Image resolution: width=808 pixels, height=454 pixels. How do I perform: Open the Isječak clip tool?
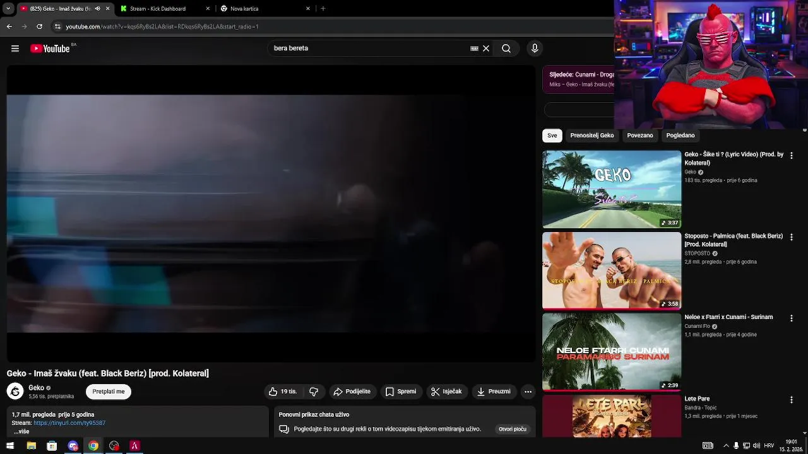click(446, 392)
